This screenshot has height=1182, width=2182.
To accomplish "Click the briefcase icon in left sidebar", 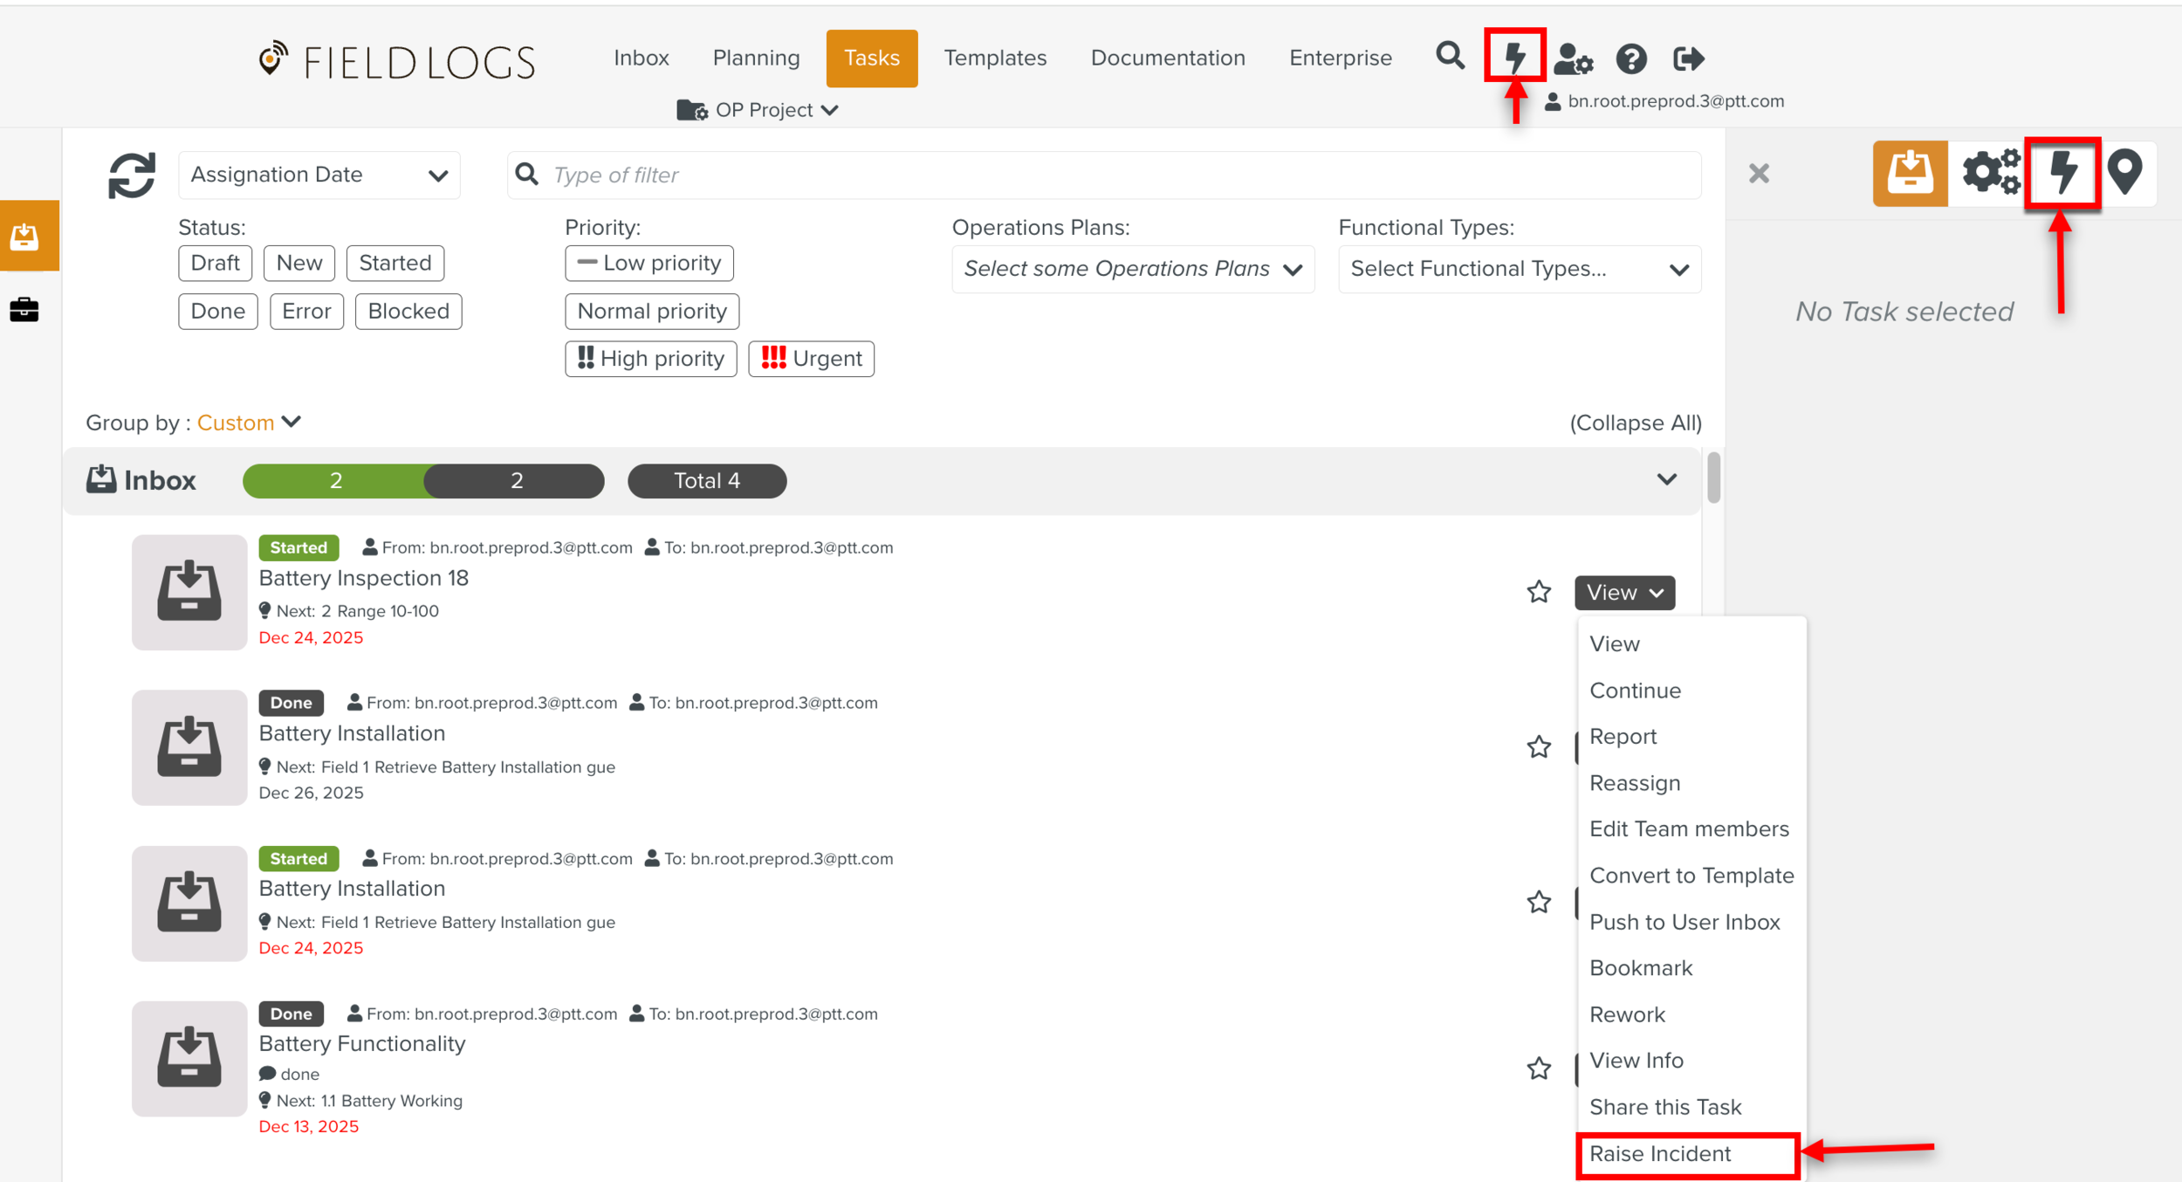I will pyautogui.click(x=24, y=310).
